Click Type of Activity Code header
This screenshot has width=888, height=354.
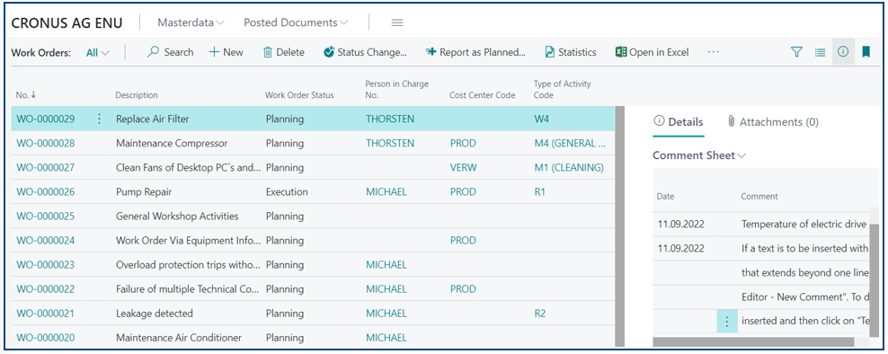563,90
